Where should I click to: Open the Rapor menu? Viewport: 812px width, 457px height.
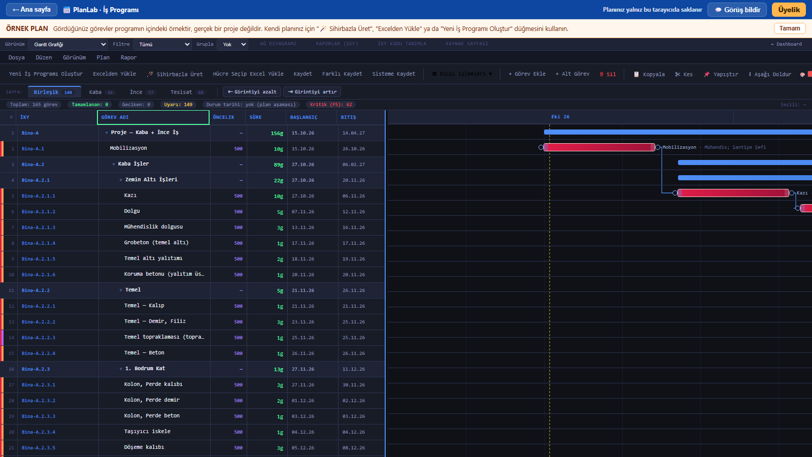click(x=128, y=58)
